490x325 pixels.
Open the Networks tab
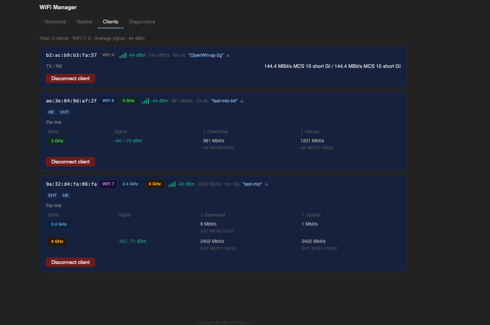(x=55, y=21)
